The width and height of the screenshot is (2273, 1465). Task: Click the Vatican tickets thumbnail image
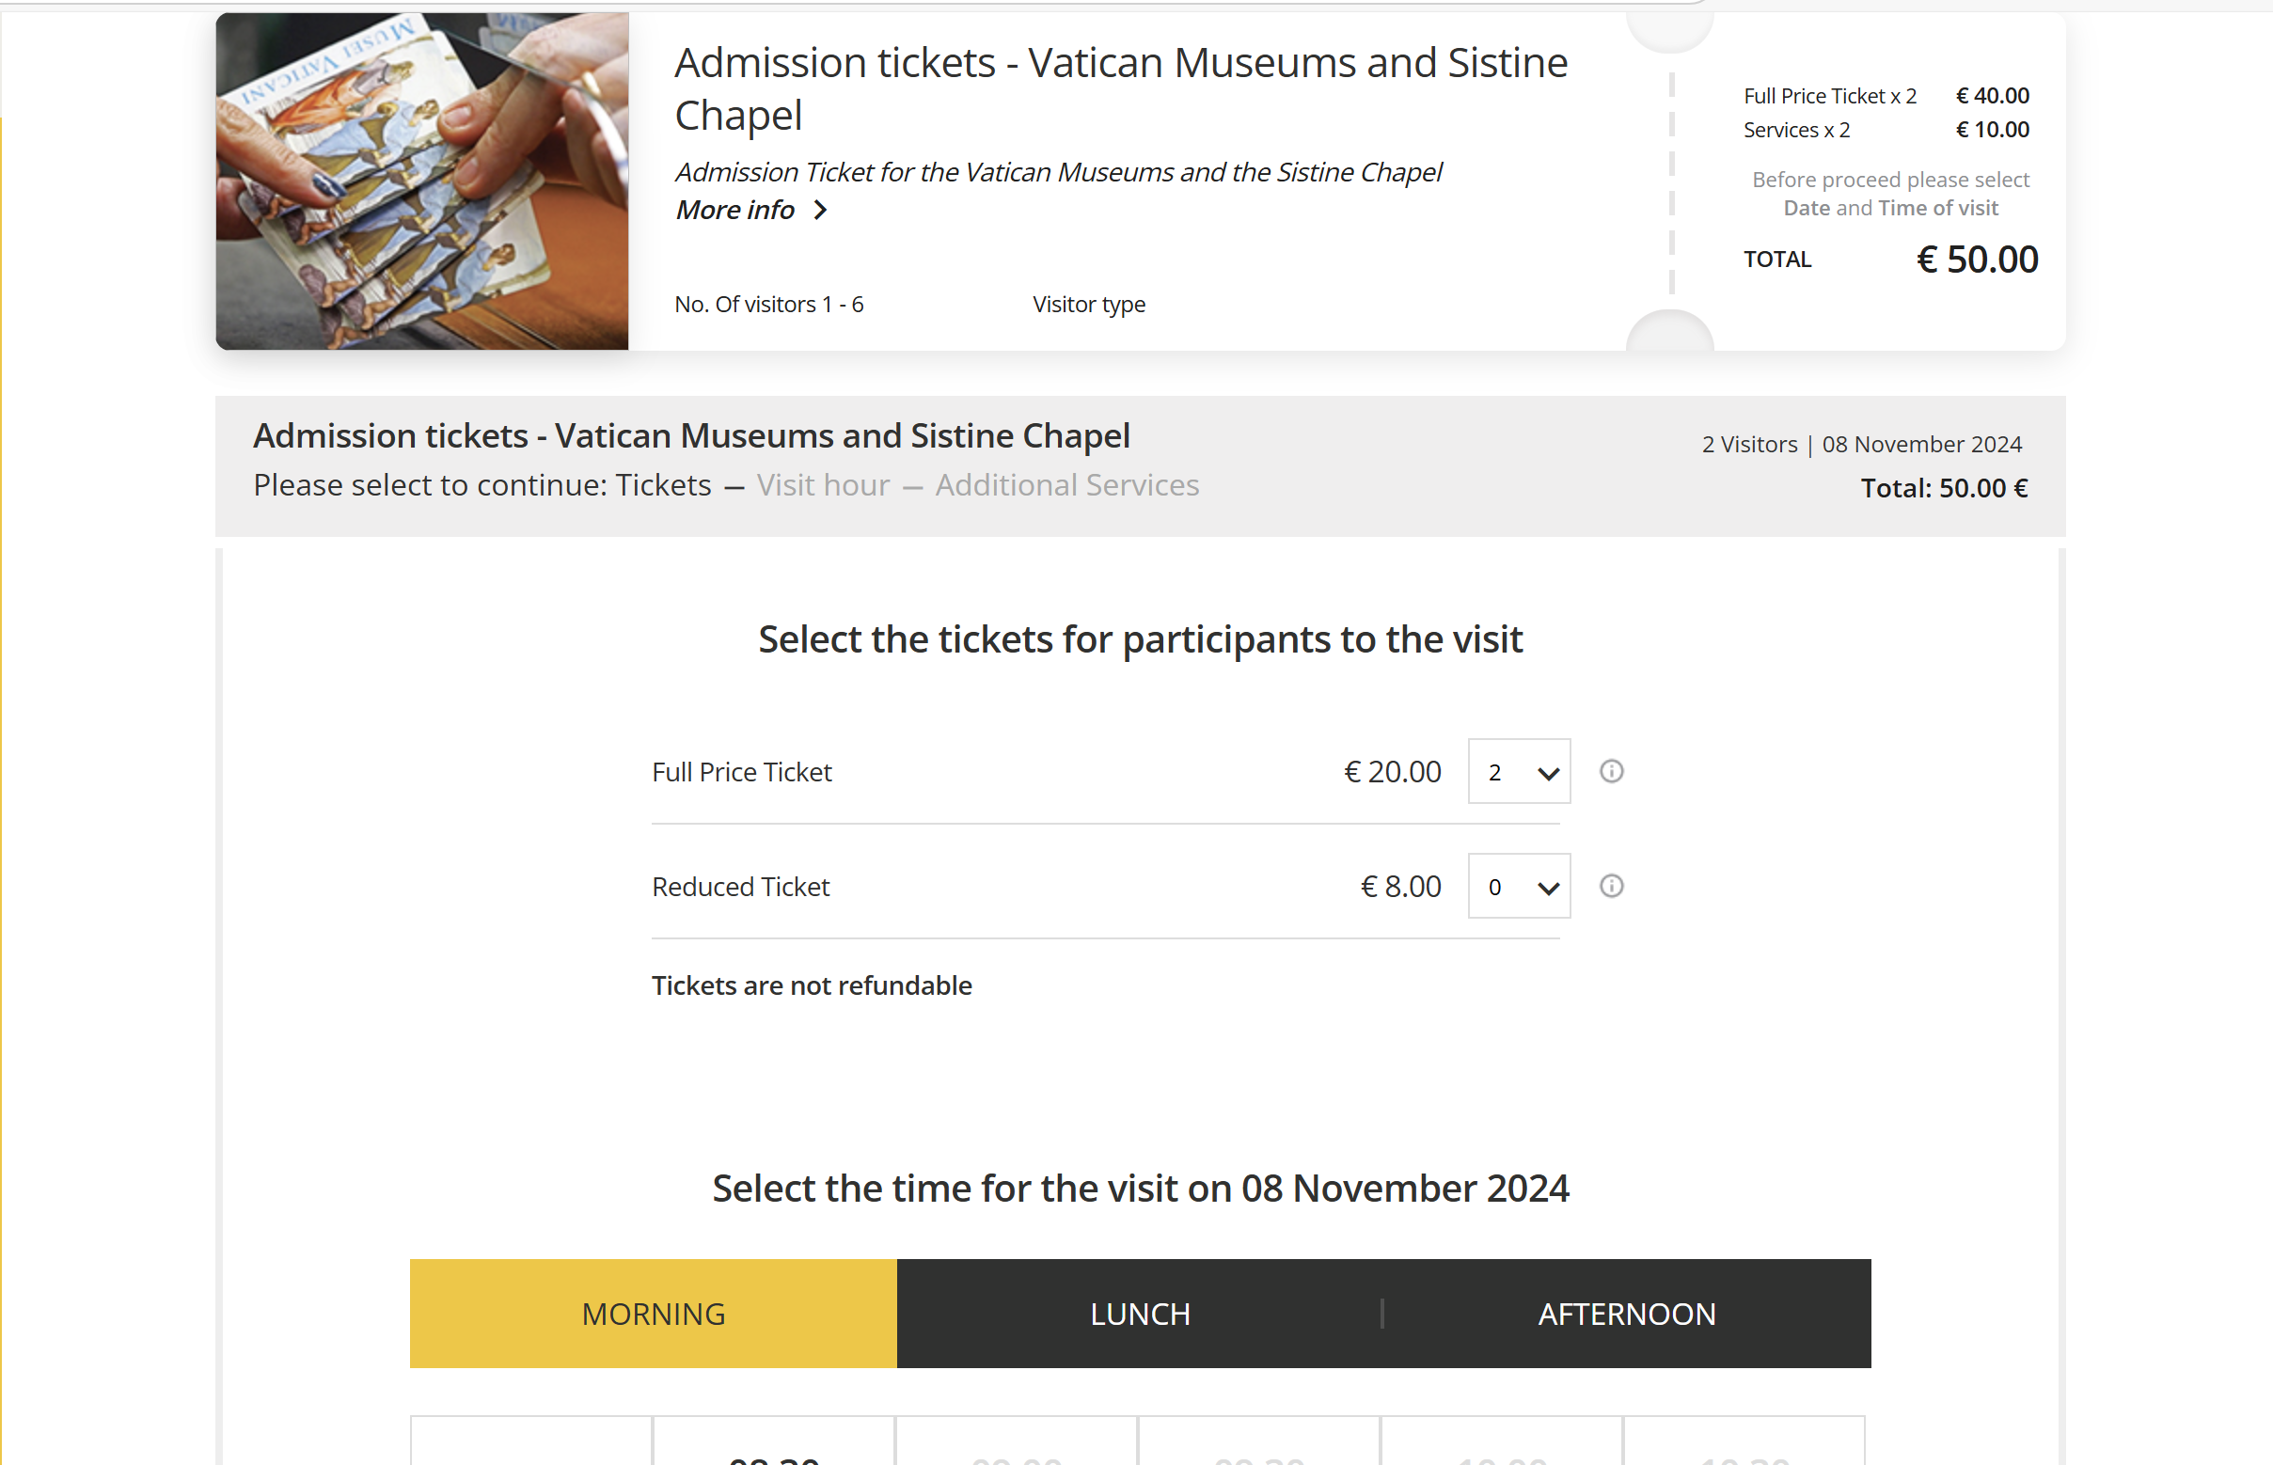coord(421,181)
